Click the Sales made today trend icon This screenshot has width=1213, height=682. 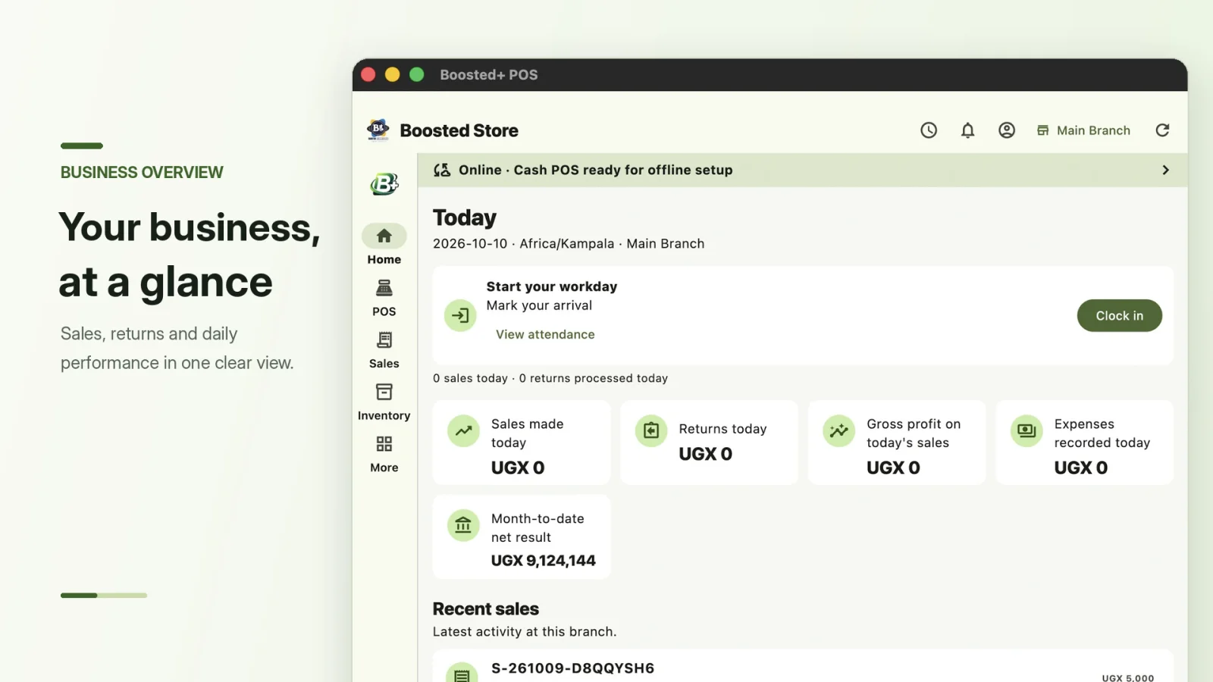click(x=463, y=431)
